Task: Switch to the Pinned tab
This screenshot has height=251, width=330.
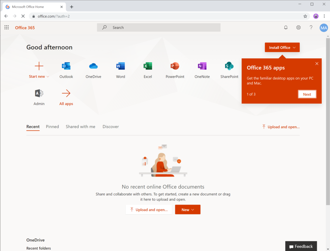Action: (x=53, y=127)
